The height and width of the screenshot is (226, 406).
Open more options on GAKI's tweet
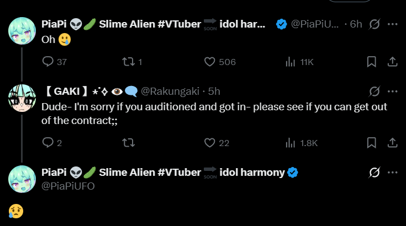pos(393,91)
